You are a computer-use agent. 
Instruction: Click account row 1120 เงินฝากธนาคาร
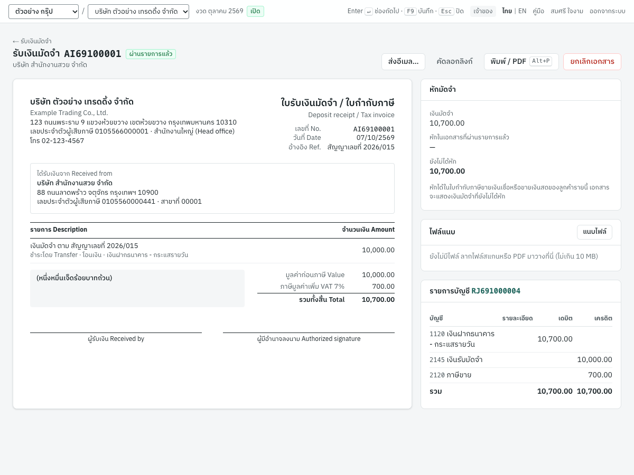click(x=521, y=339)
